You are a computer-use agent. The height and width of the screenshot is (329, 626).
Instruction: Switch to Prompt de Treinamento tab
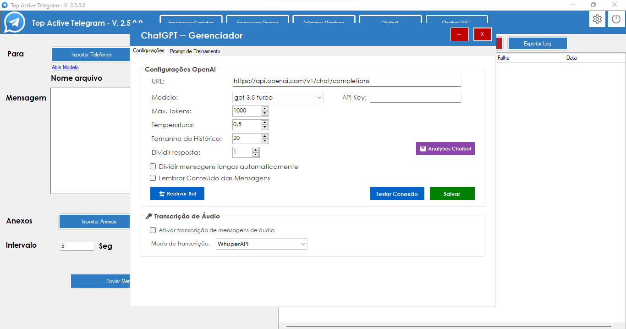click(195, 51)
